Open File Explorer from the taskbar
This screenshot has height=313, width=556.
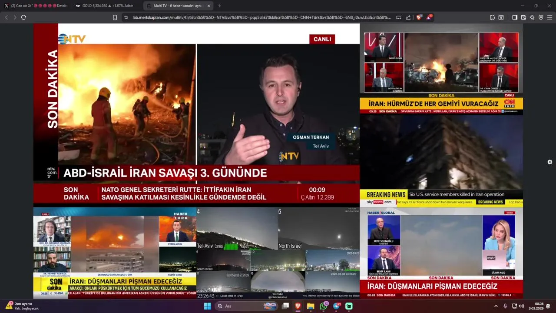pos(311,306)
